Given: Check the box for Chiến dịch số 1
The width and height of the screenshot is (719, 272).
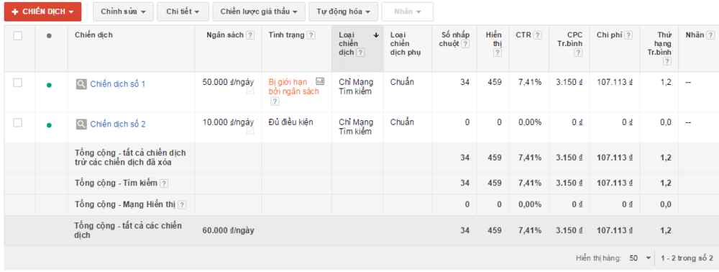Looking at the screenshot, I should pos(18,83).
